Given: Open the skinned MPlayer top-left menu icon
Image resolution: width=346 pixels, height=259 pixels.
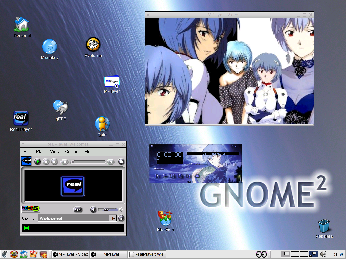Looking at the screenshot, I should (x=152, y=146).
